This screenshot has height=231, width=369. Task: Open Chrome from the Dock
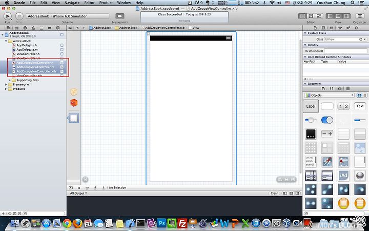pyautogui.click(x=67, y=223)
